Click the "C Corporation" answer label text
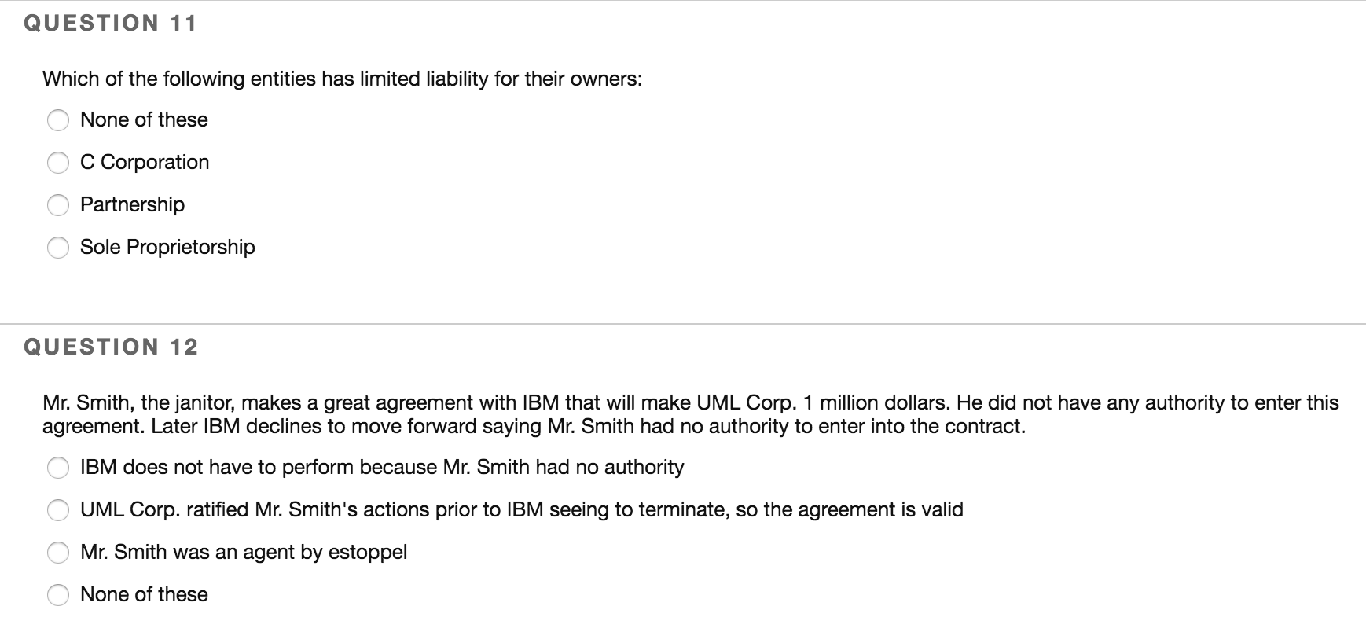Viewport: 1366px width, 643px height. tap(144, 162)
